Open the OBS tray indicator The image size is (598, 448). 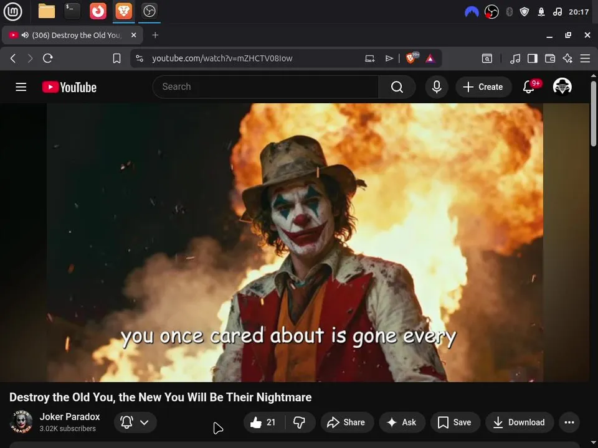point(491,12)
